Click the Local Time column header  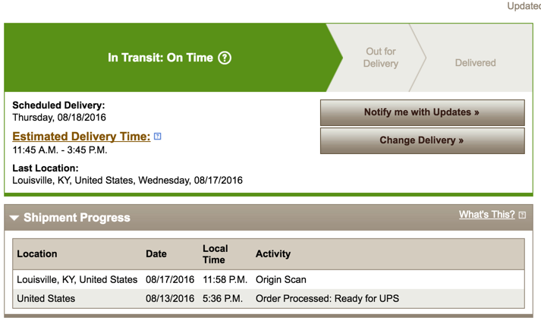click(215, 253)
